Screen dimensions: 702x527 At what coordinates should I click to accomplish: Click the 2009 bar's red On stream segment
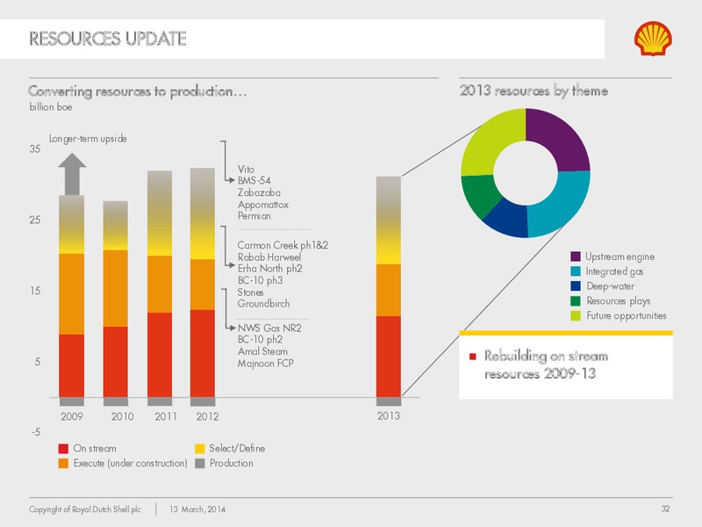click(x=72, y=365)
